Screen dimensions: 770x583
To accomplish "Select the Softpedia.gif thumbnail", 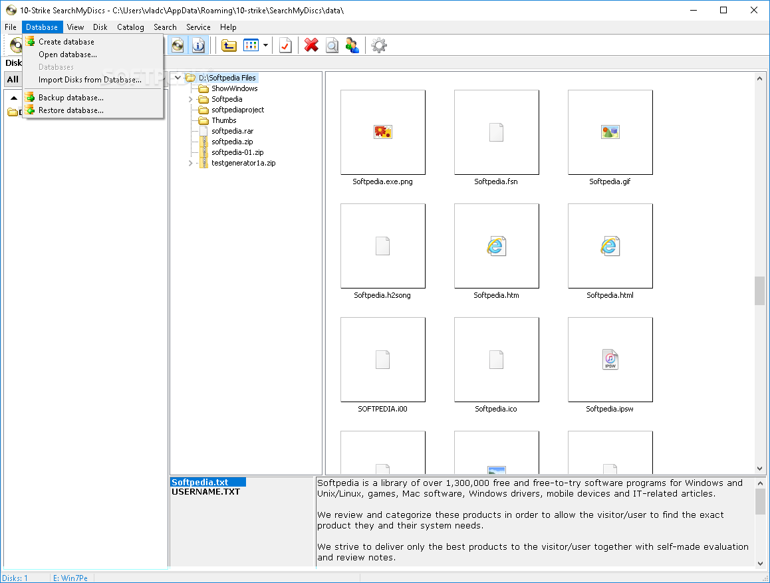I will pos(610,132).
